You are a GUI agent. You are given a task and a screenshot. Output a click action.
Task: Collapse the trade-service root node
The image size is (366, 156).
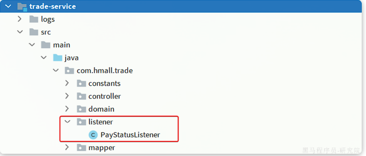coord(8,6)
